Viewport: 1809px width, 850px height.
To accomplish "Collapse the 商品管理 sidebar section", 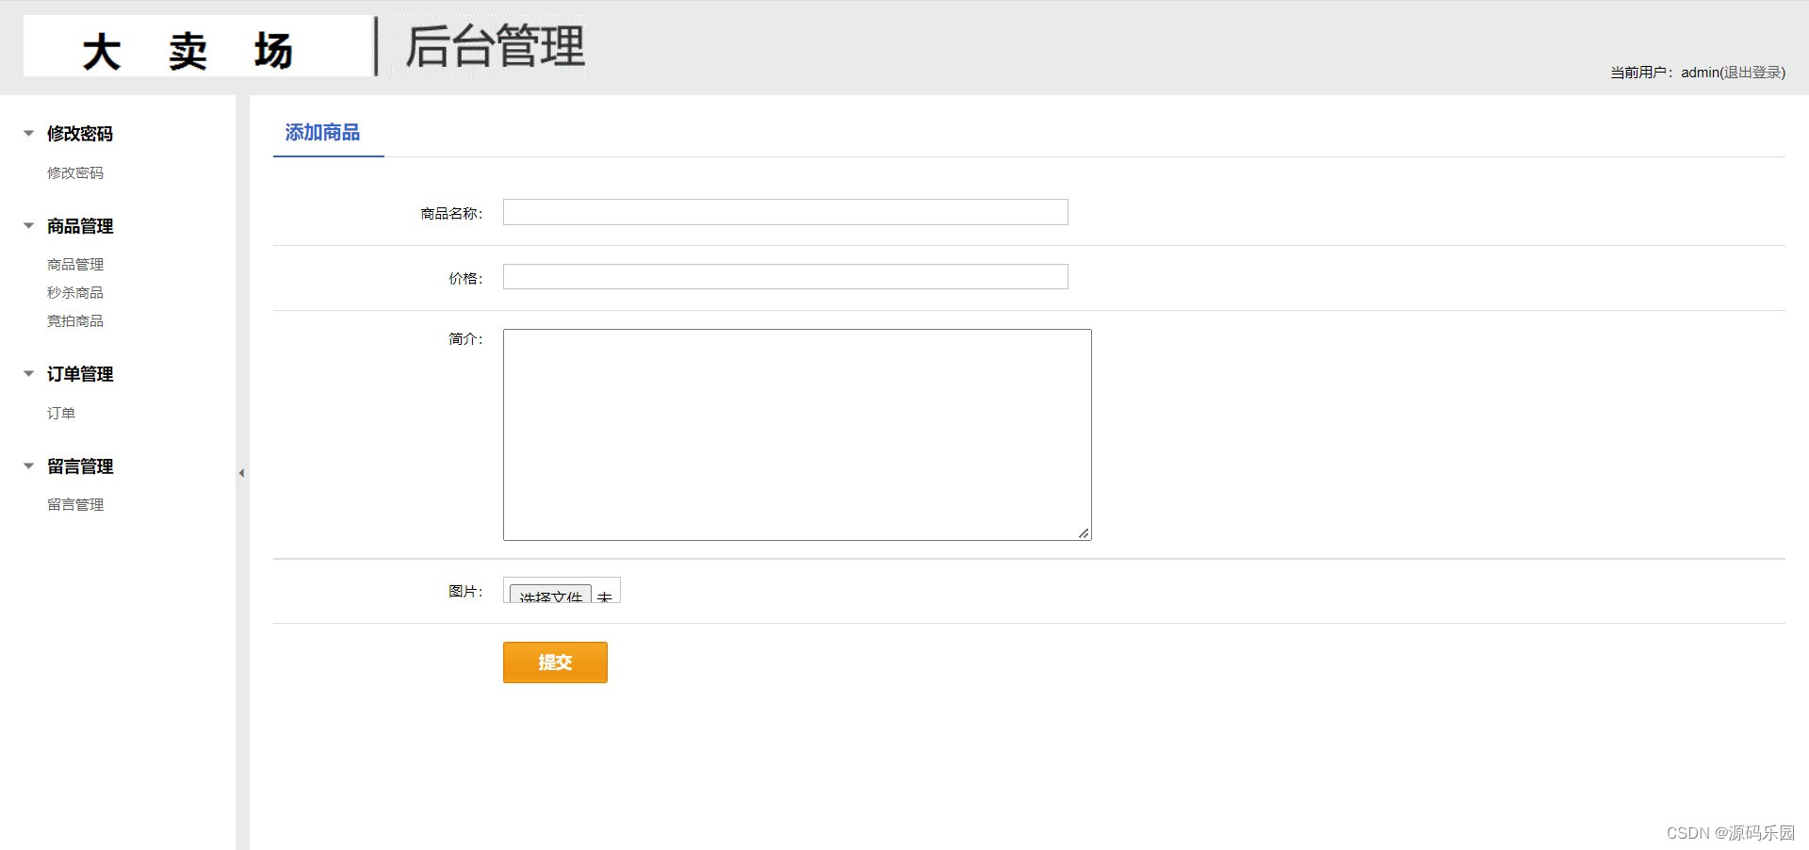I will coord(28,225).
